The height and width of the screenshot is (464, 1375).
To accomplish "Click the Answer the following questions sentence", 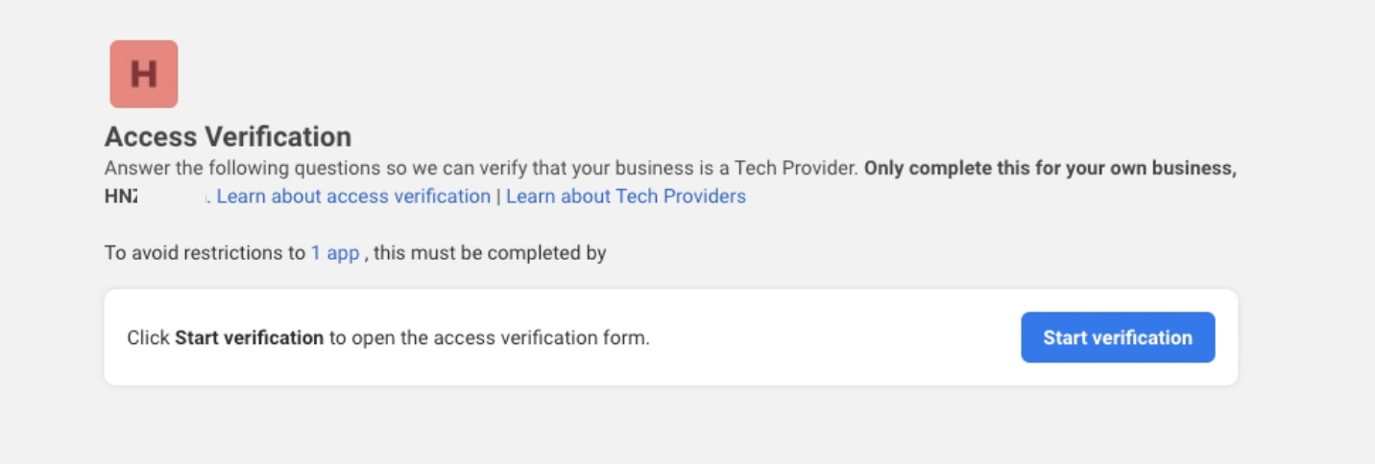I will tap(480, 169).
